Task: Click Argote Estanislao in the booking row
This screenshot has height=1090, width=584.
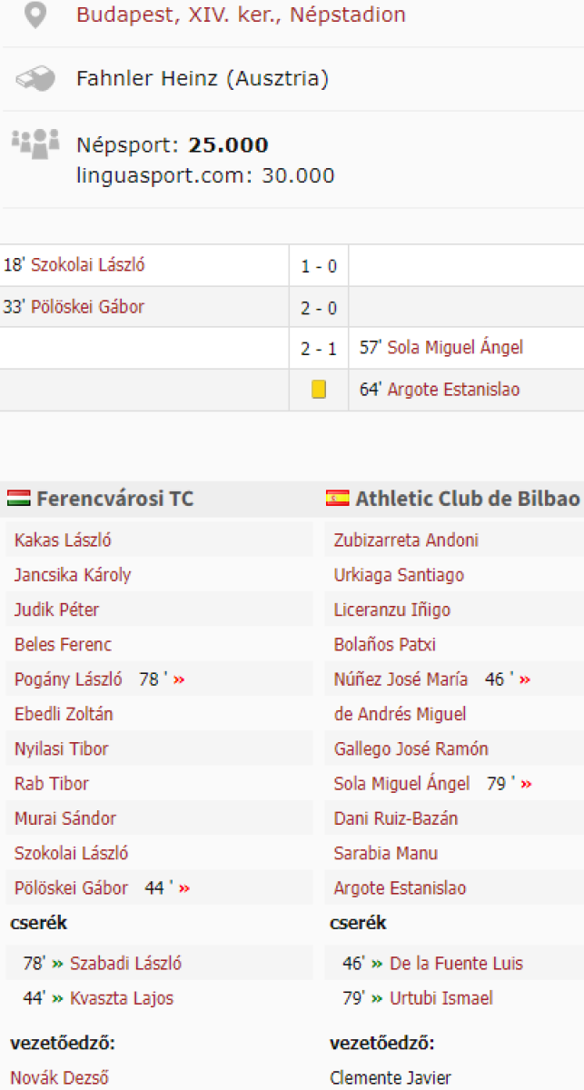Action: pyautogui.click(x=453, y=390)
